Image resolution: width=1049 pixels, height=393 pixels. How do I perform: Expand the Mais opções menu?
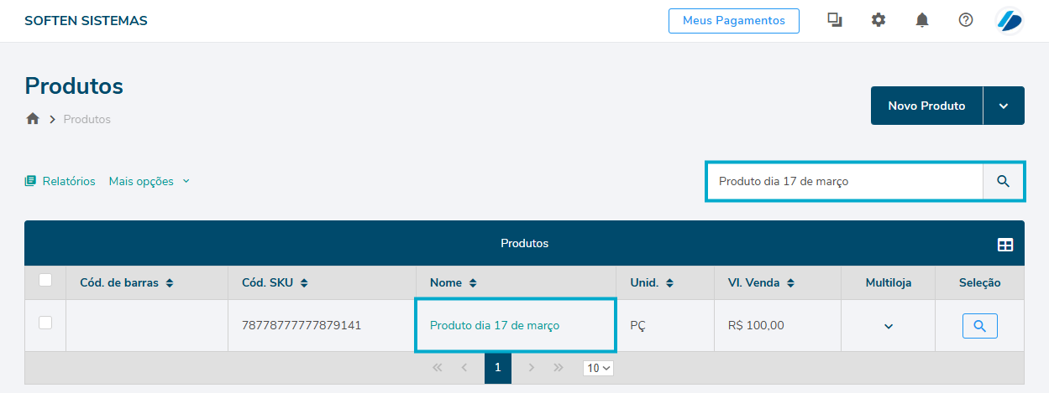tap(149, 181)
